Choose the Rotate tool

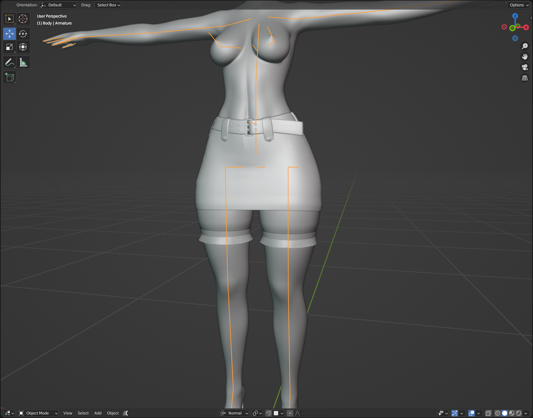tap(23, 33)
